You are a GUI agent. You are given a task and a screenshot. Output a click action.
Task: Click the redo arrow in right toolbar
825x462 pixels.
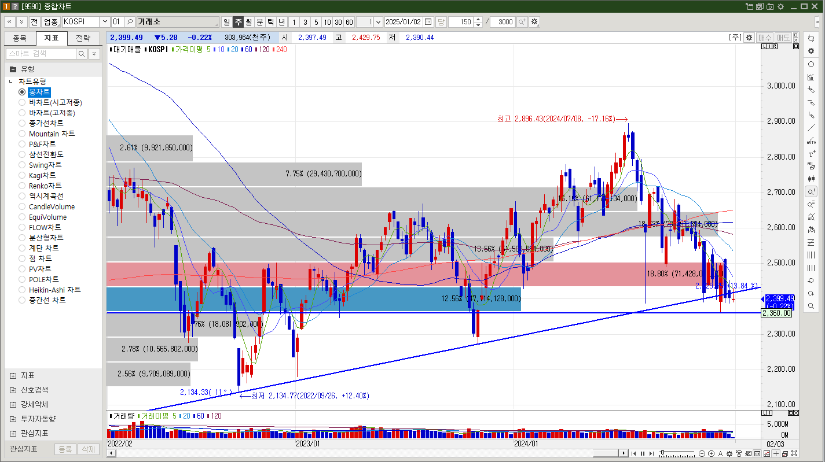tap(811, 293)
